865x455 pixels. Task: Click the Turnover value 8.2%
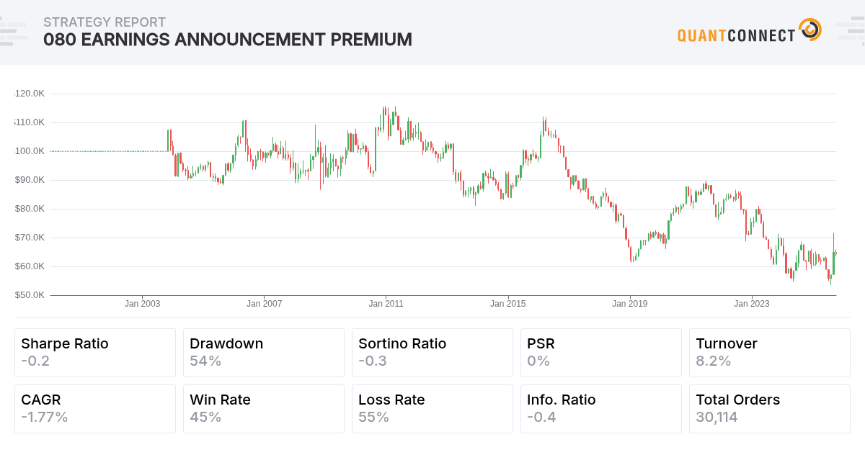[x=714, y=361]
